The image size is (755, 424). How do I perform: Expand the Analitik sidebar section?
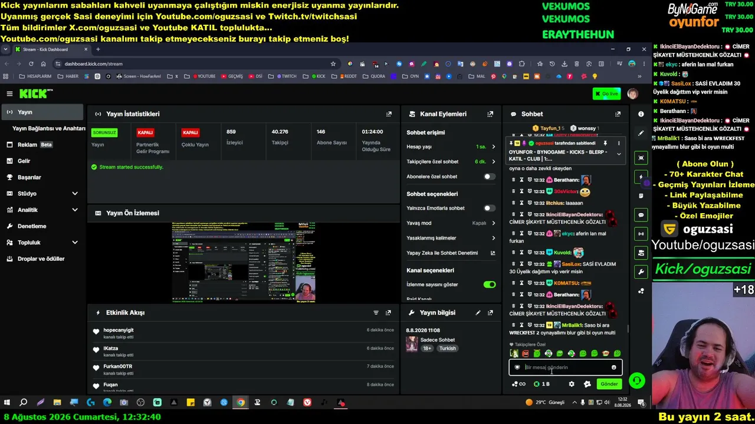(75, 210)
